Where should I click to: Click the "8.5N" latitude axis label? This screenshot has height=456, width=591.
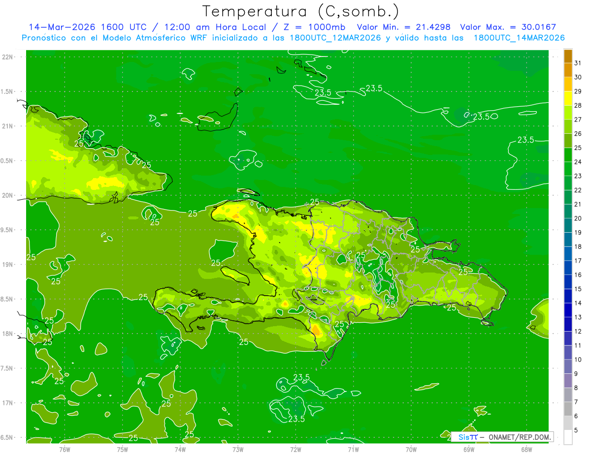7,299
